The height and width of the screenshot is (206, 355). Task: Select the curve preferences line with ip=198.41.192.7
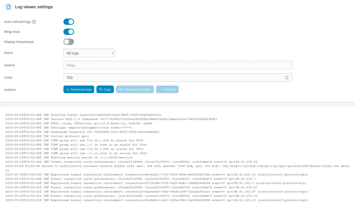[130, 179]
